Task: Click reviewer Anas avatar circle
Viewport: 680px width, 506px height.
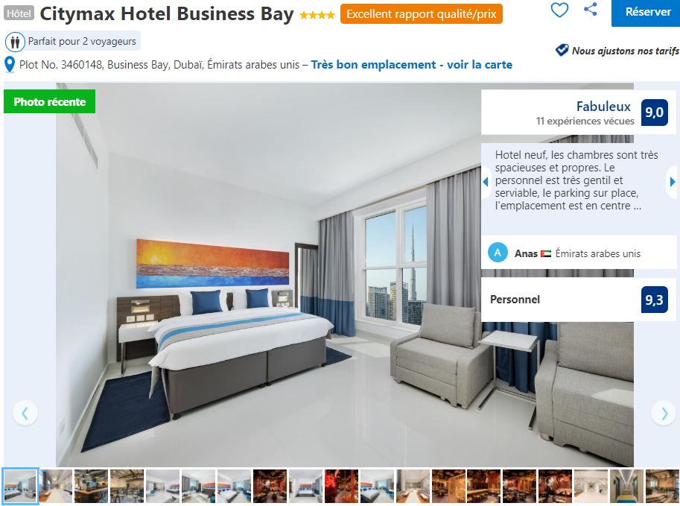Action: point(498,253)
